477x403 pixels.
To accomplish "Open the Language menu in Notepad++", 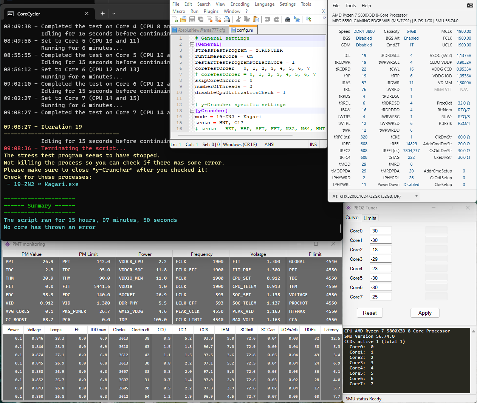I will [265, 4].
